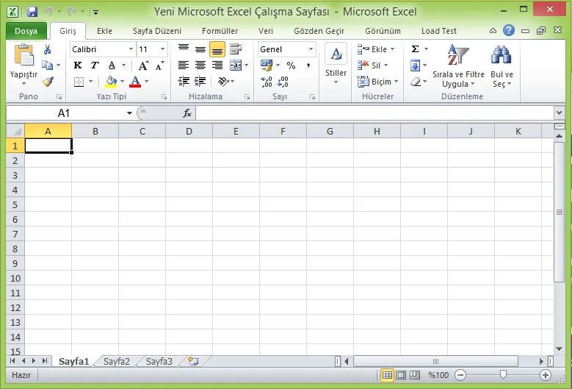Viewport: 572px width, 389px height.
Task: Open the Calibri font name dropdown
Action: point(131,49)
